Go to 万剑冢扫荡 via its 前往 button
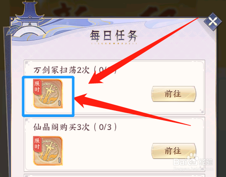226x177 pixels. pyautogui.click(x=174, y=94)
